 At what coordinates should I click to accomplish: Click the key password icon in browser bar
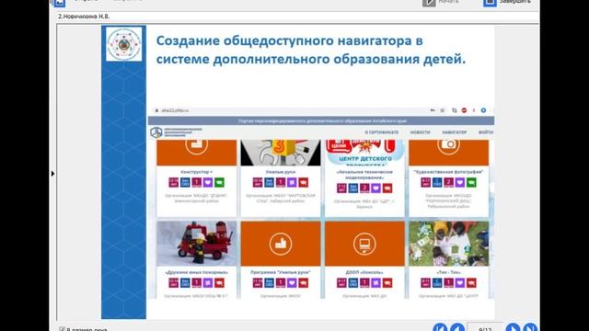click(433, 110)
